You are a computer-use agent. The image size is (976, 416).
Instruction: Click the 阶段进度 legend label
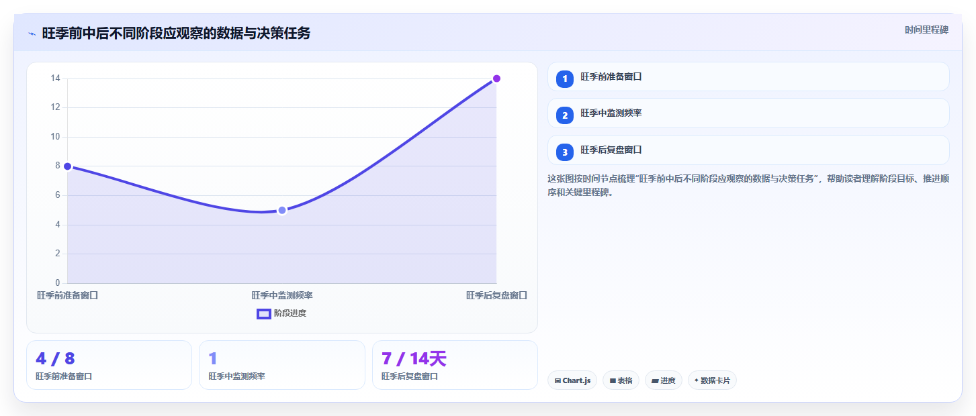tap(290, 313)
